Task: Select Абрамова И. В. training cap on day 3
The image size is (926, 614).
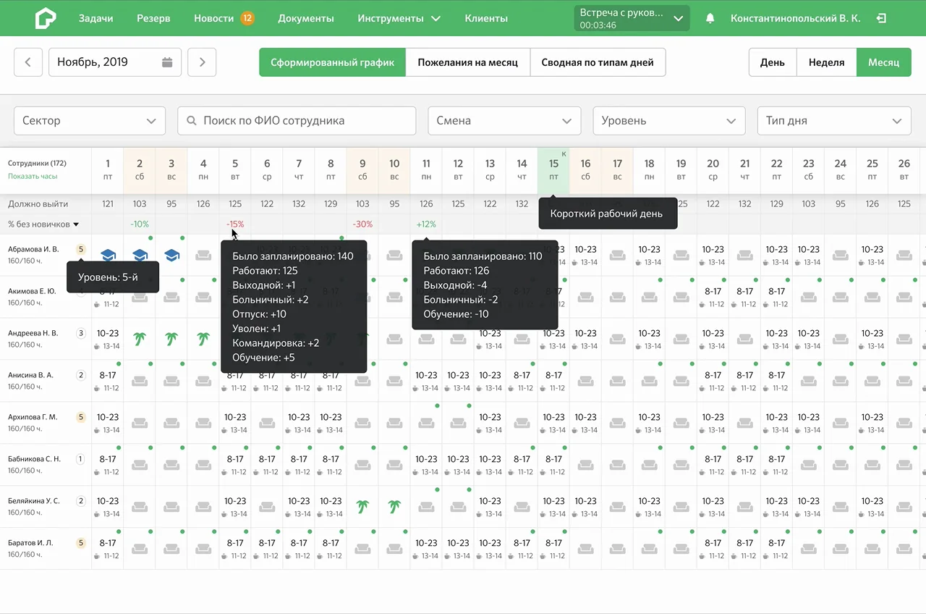Action: 171,255
